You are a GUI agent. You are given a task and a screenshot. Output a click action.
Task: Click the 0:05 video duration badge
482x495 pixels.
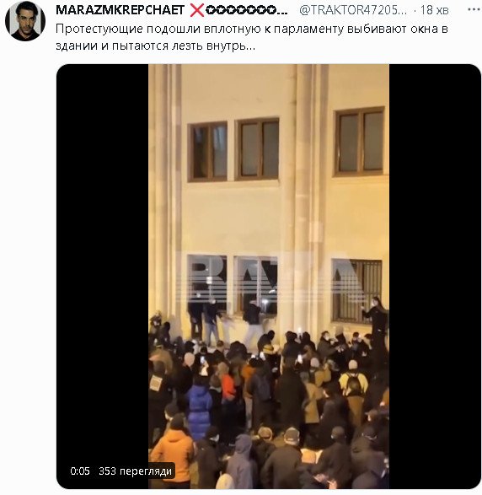coord(80,471)
